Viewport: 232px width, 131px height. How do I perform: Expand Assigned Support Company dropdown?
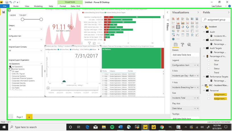41,50
